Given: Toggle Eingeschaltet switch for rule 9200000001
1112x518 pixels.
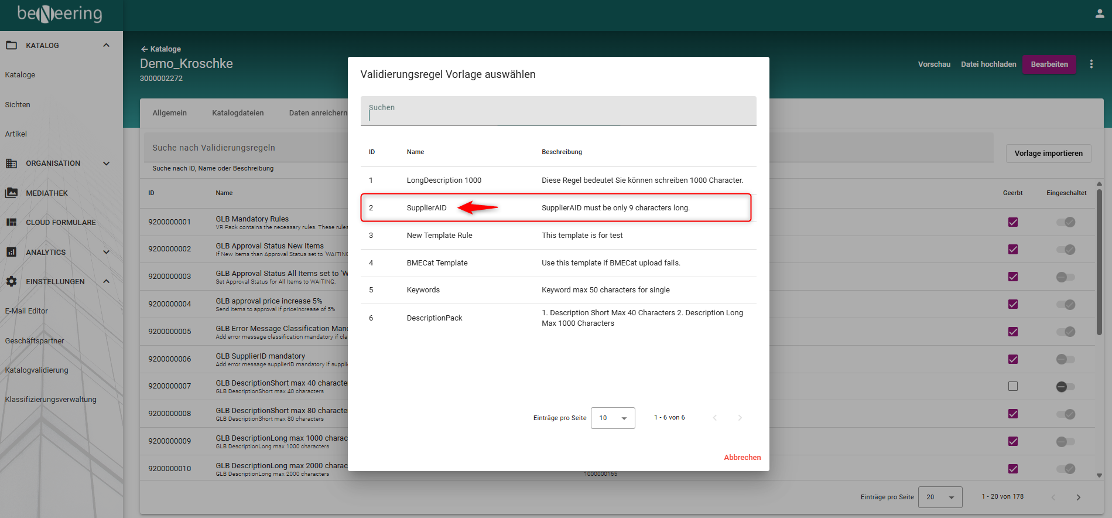Looking at the screenshot, I should [1065, 222].
